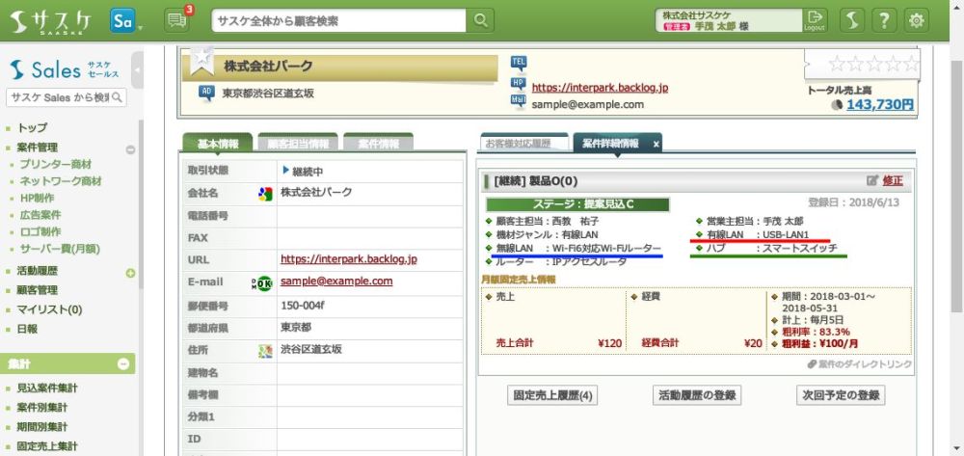The height and width of the screenshot is (456, 964).
Task: Collapse the 案件管理 menu section
Action: (x=130, y=149)
